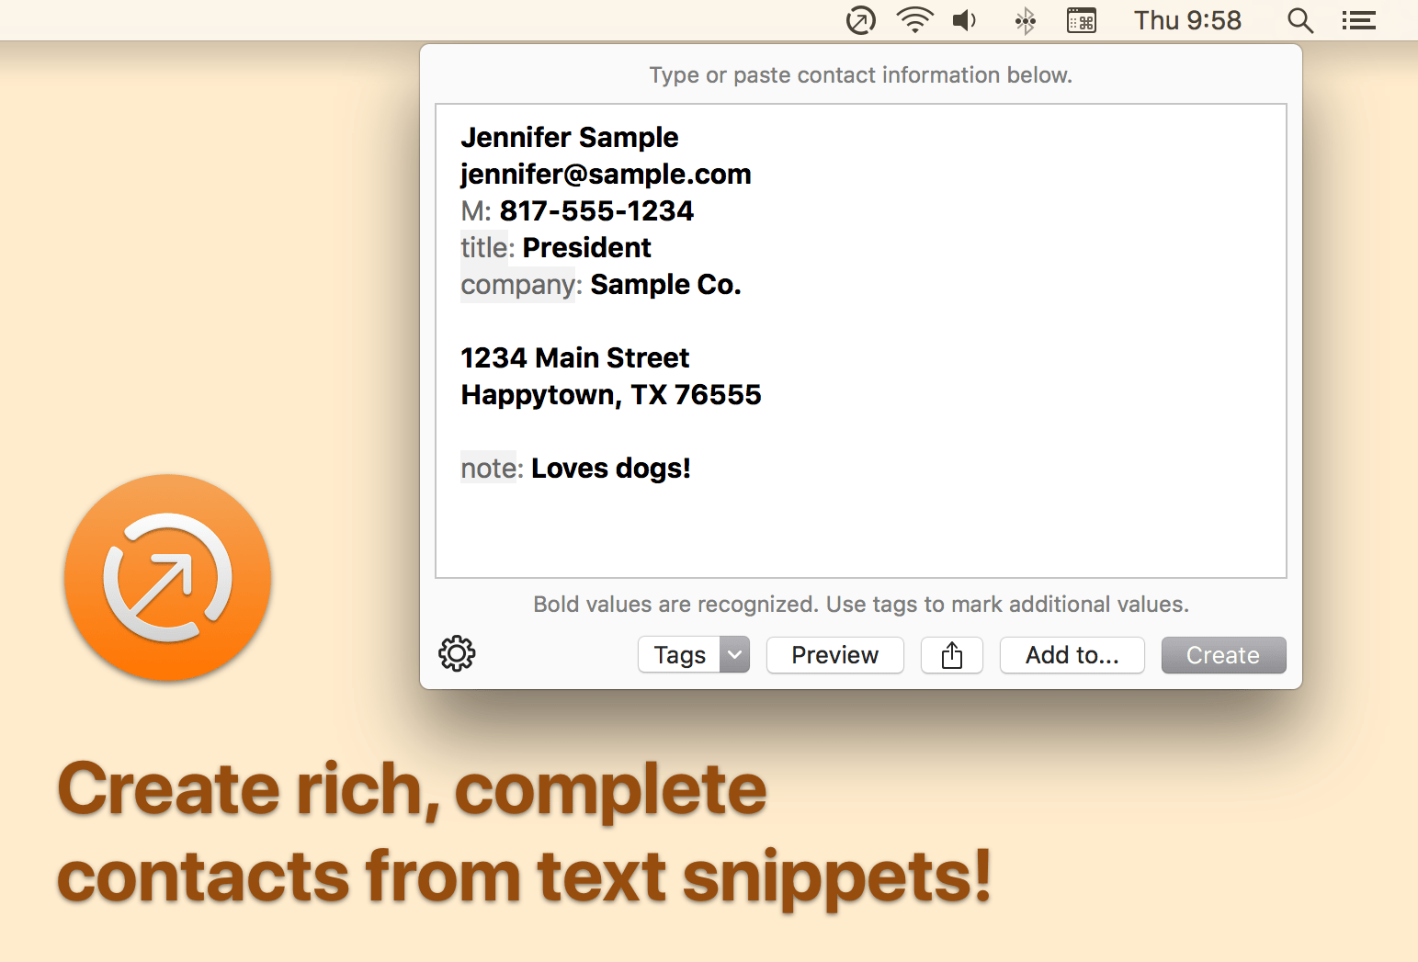Screen dimensions: 1418x962
Task: Open settings with the gear icon
Action: coord(457,654)
